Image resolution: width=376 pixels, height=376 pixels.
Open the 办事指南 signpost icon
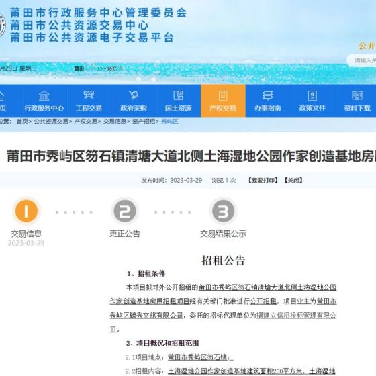(268, 95)
